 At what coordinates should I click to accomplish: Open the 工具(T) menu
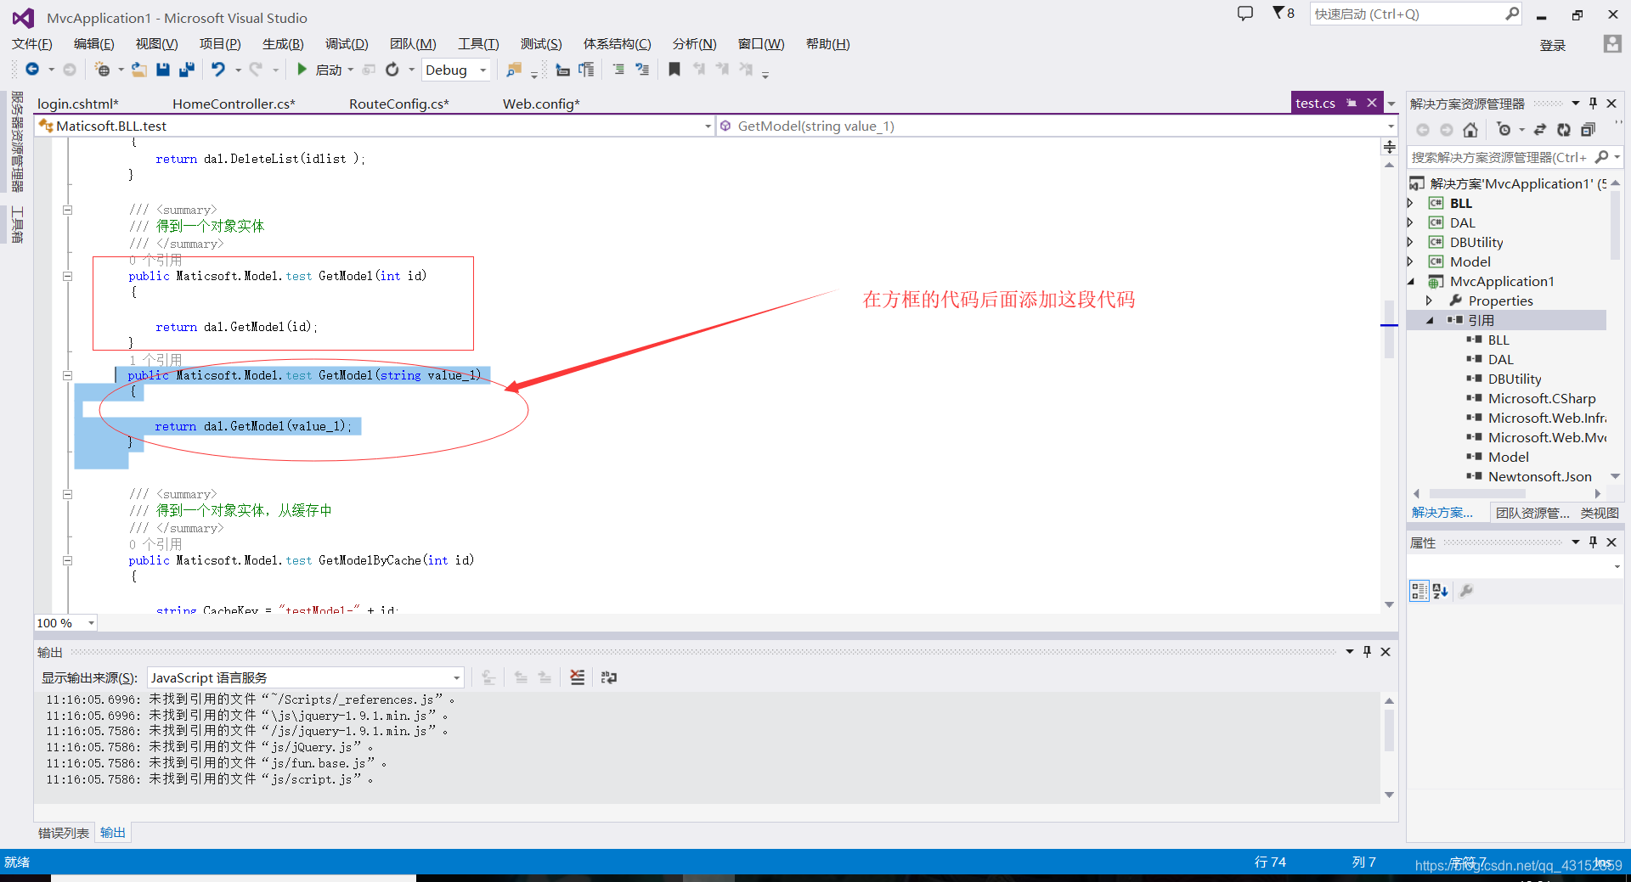point(478,44)
